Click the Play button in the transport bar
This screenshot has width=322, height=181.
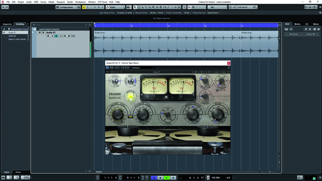[x=167, y=178]
